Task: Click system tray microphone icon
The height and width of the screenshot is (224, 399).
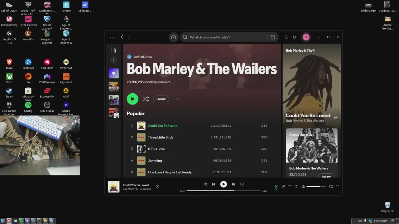Action: pos(365,221)
